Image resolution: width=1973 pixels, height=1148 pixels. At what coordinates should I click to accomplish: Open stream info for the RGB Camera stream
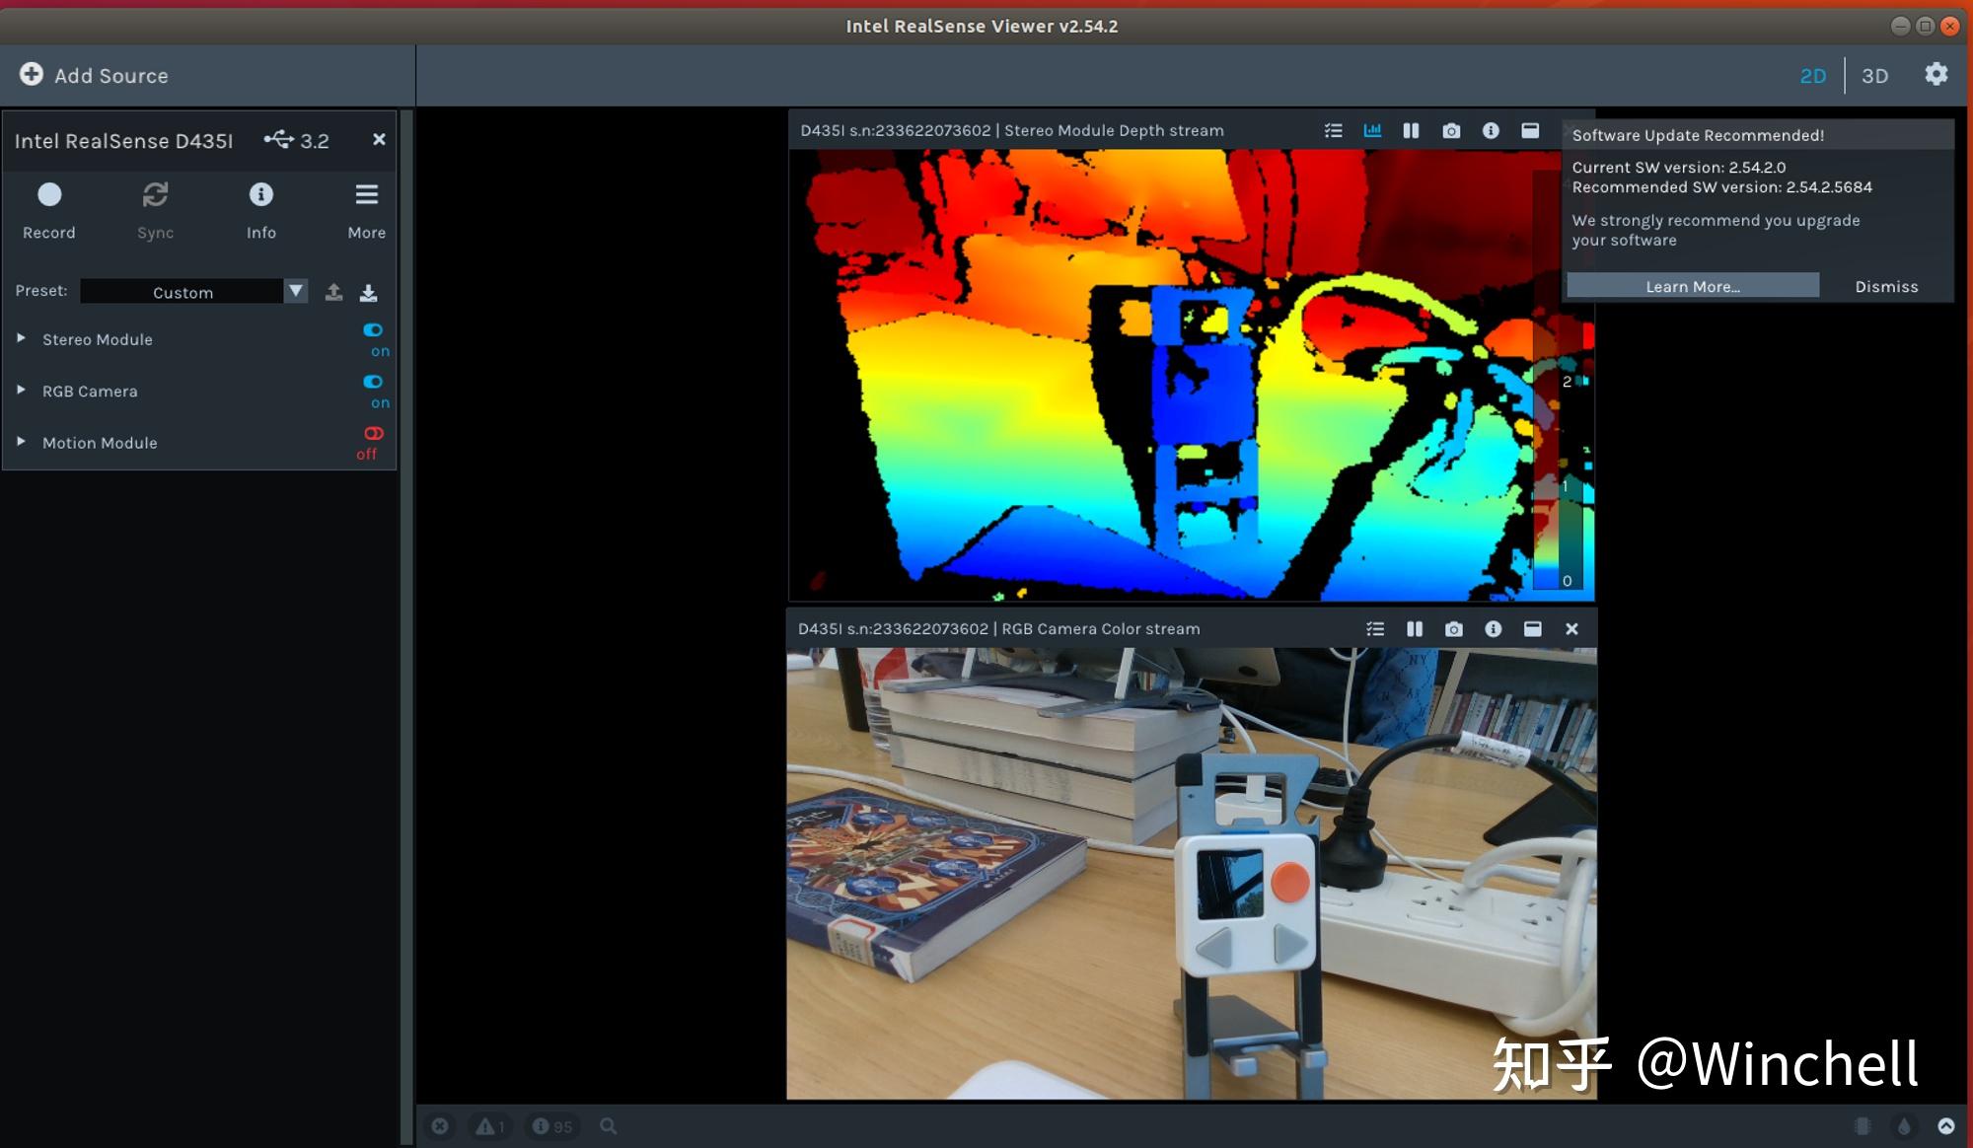[x=1493, y=628]
